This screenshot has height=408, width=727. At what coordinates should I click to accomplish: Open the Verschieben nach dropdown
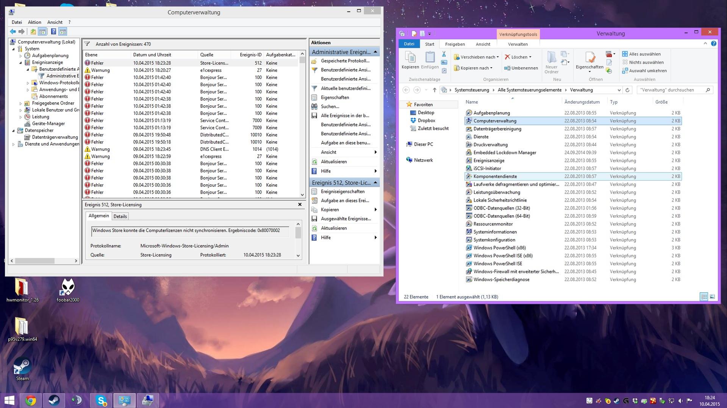(x=477, y=57)
